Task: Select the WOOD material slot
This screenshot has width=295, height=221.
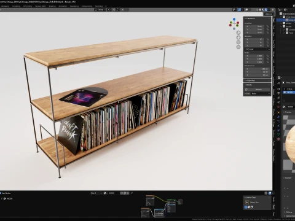Action: 289,93
